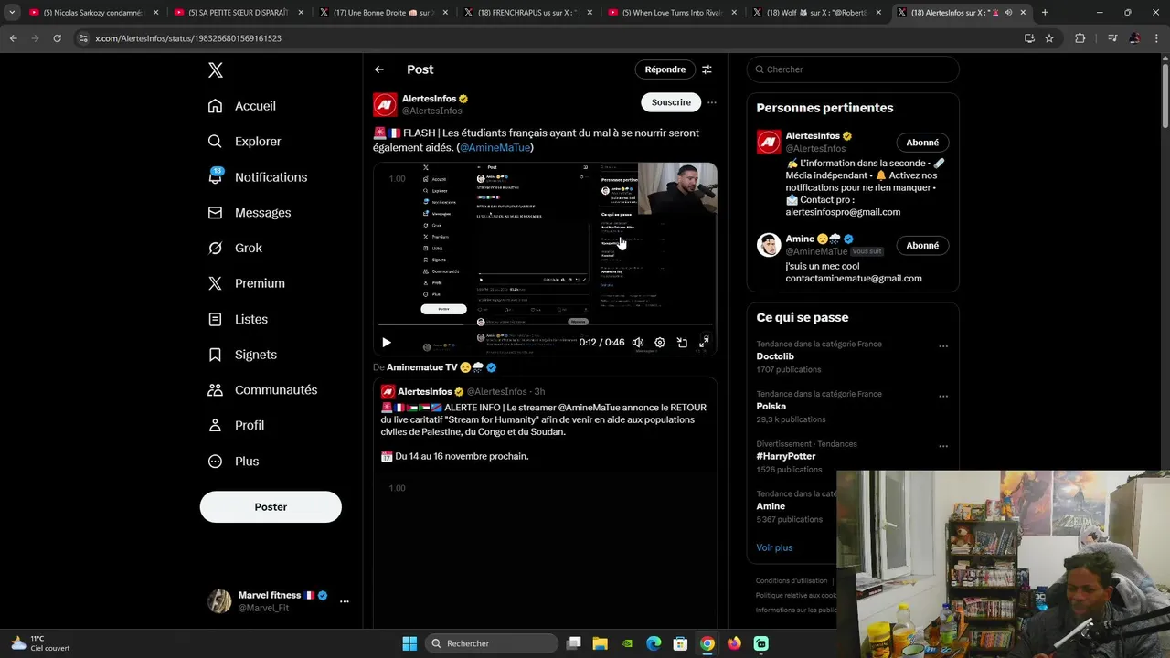
Task: Open more options for Polska trend
Action: tap(943, 397)
